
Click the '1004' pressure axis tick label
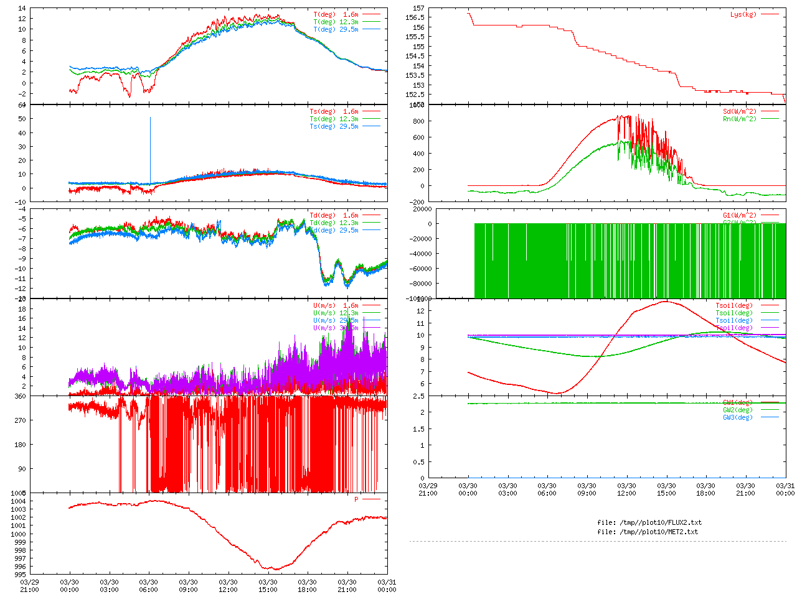click(19, 501)
